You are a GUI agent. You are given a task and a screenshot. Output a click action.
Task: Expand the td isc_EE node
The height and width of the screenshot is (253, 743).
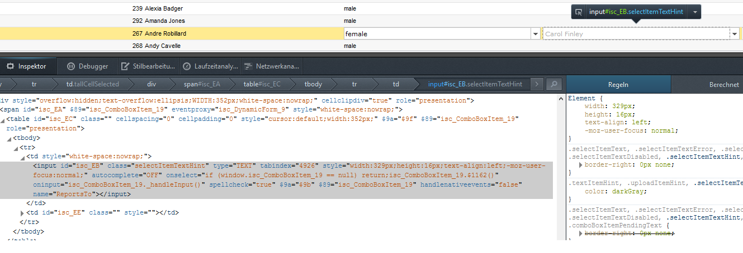click(x=22, y=213)
